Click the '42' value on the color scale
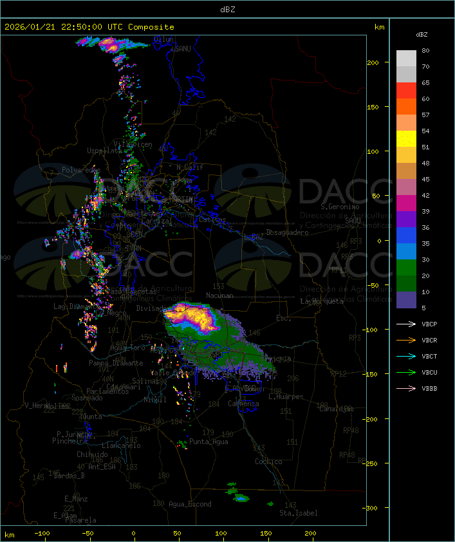This screenshot has width=455, height=542. click(425, 195)
